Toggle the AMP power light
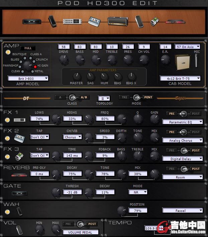 (x=8, y=52)
